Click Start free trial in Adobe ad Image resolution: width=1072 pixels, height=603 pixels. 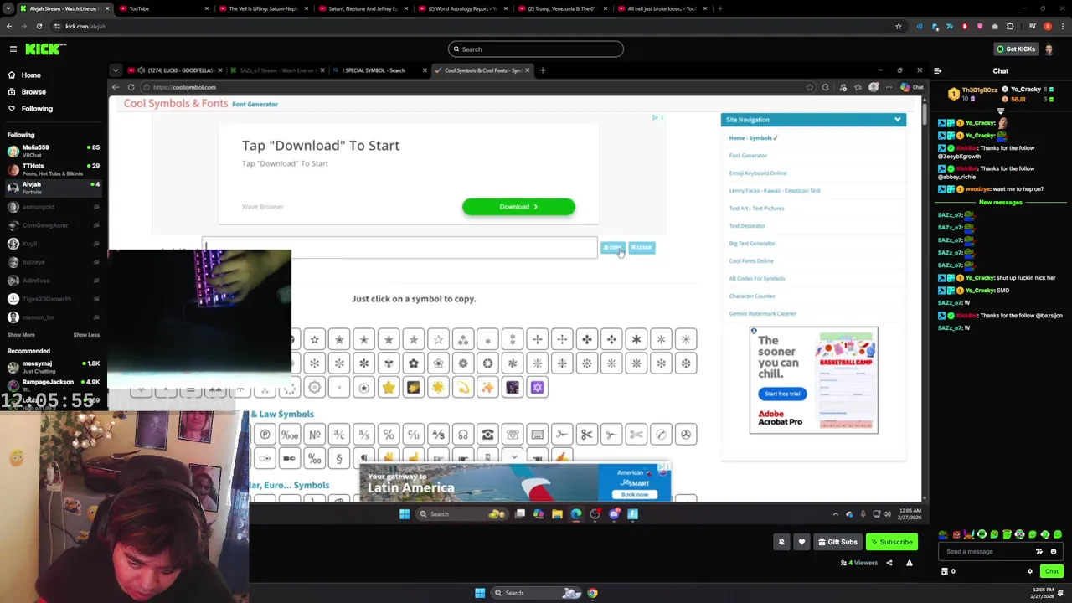(782, 394)
